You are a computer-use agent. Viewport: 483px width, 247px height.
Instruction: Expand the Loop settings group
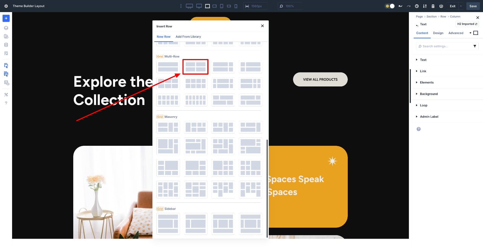pyautogui.click(x=423, y=105)
